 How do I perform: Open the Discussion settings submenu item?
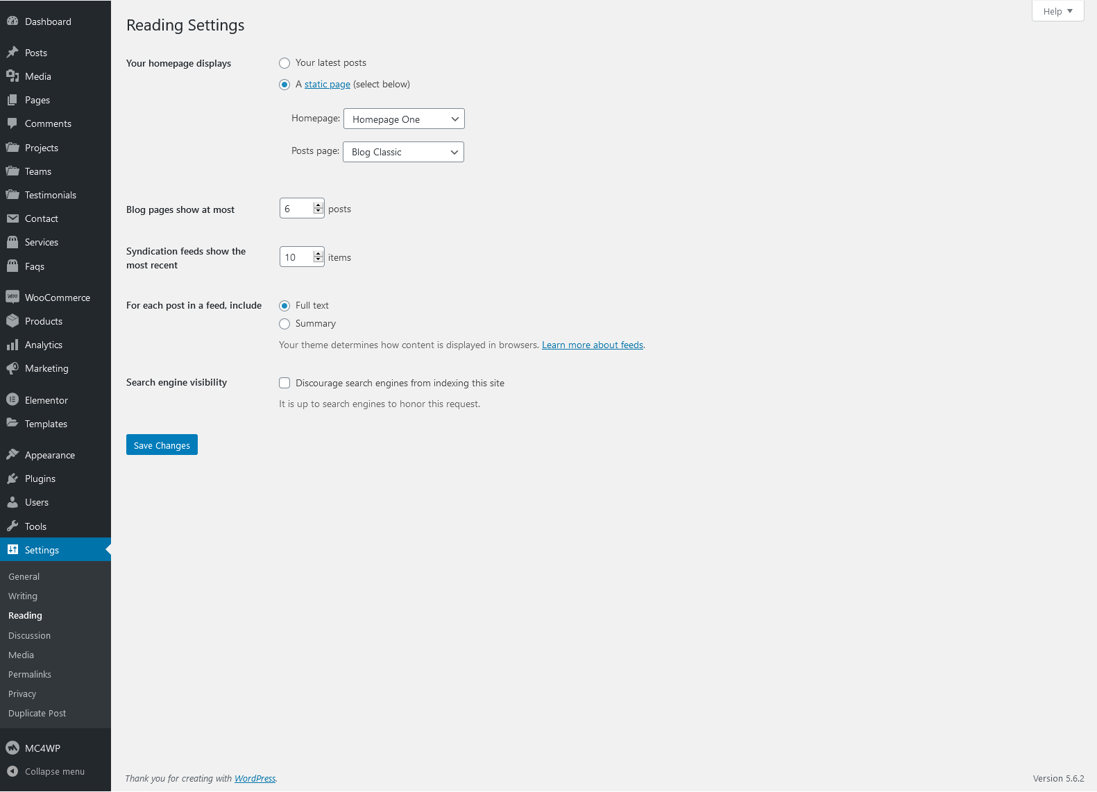click(29, 636)
